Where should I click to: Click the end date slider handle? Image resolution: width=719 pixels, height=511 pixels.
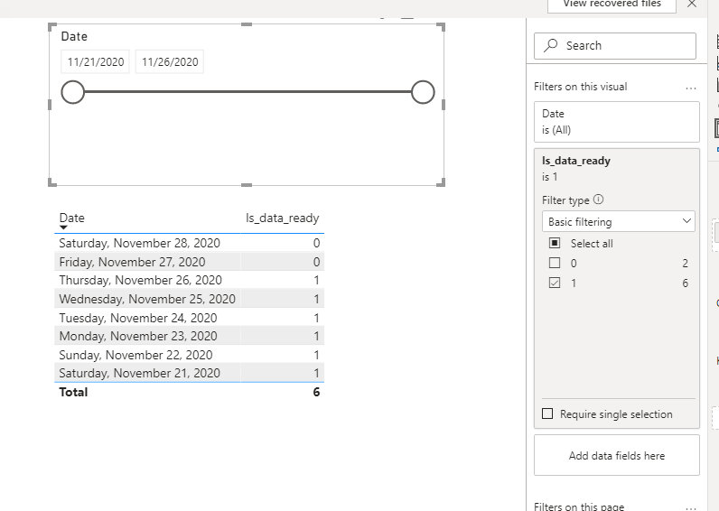point(423,92)
